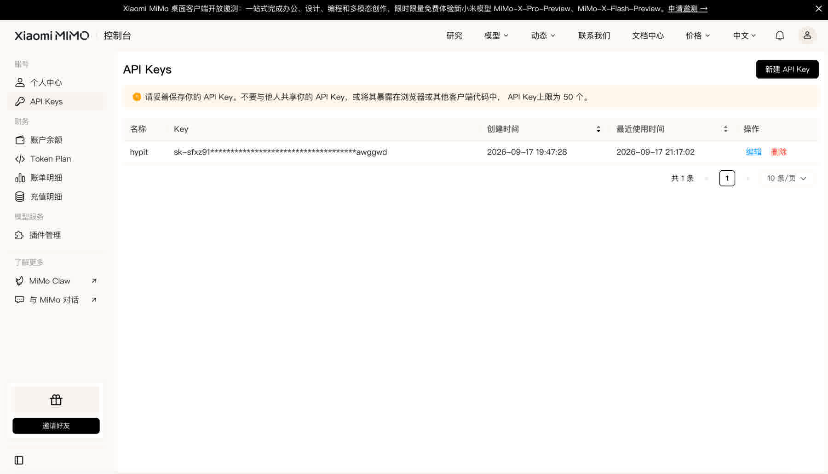Open the user avatar account menu

click(807, 35)
